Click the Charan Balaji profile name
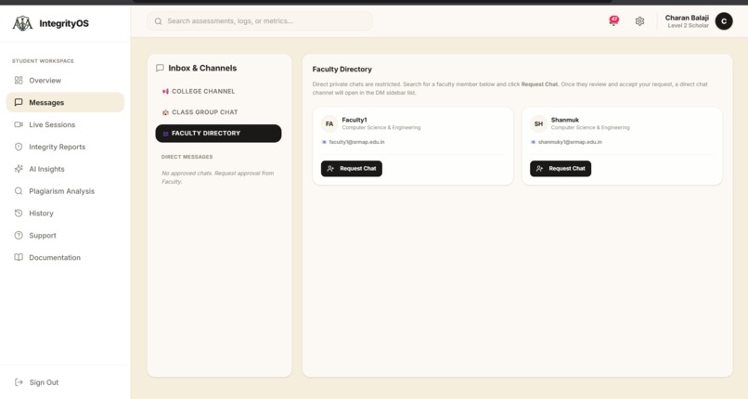Image resolution: width=748 pixels, height=399 pixels. point(687,18)
